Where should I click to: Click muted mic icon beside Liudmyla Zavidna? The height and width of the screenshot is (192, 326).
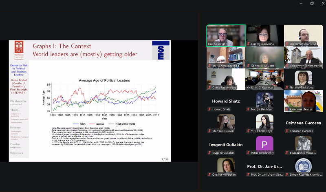pos(249,44)
